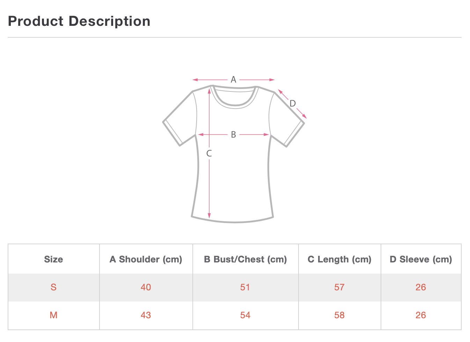
Task: Select the Size column header
Action: coord(53,259)
